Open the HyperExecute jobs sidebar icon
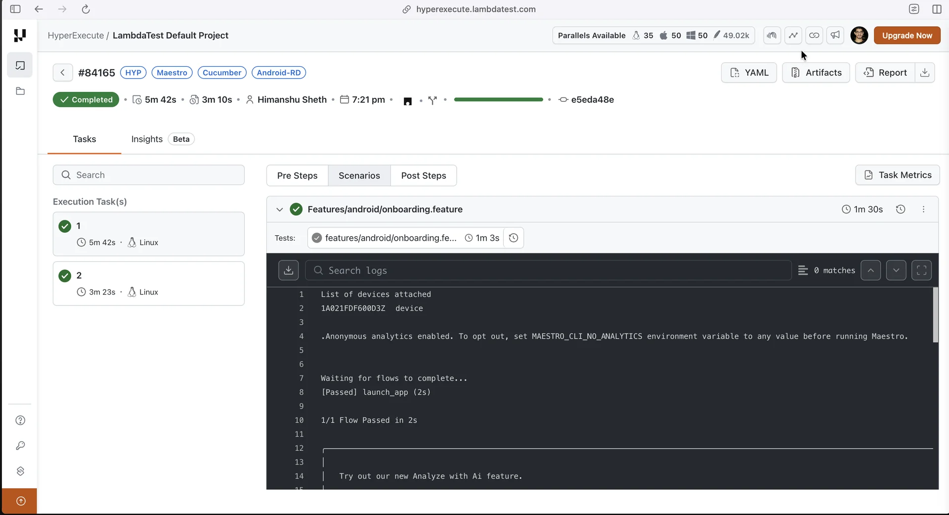Viewport: 949px width, 515px height. (x=20, y=65)
